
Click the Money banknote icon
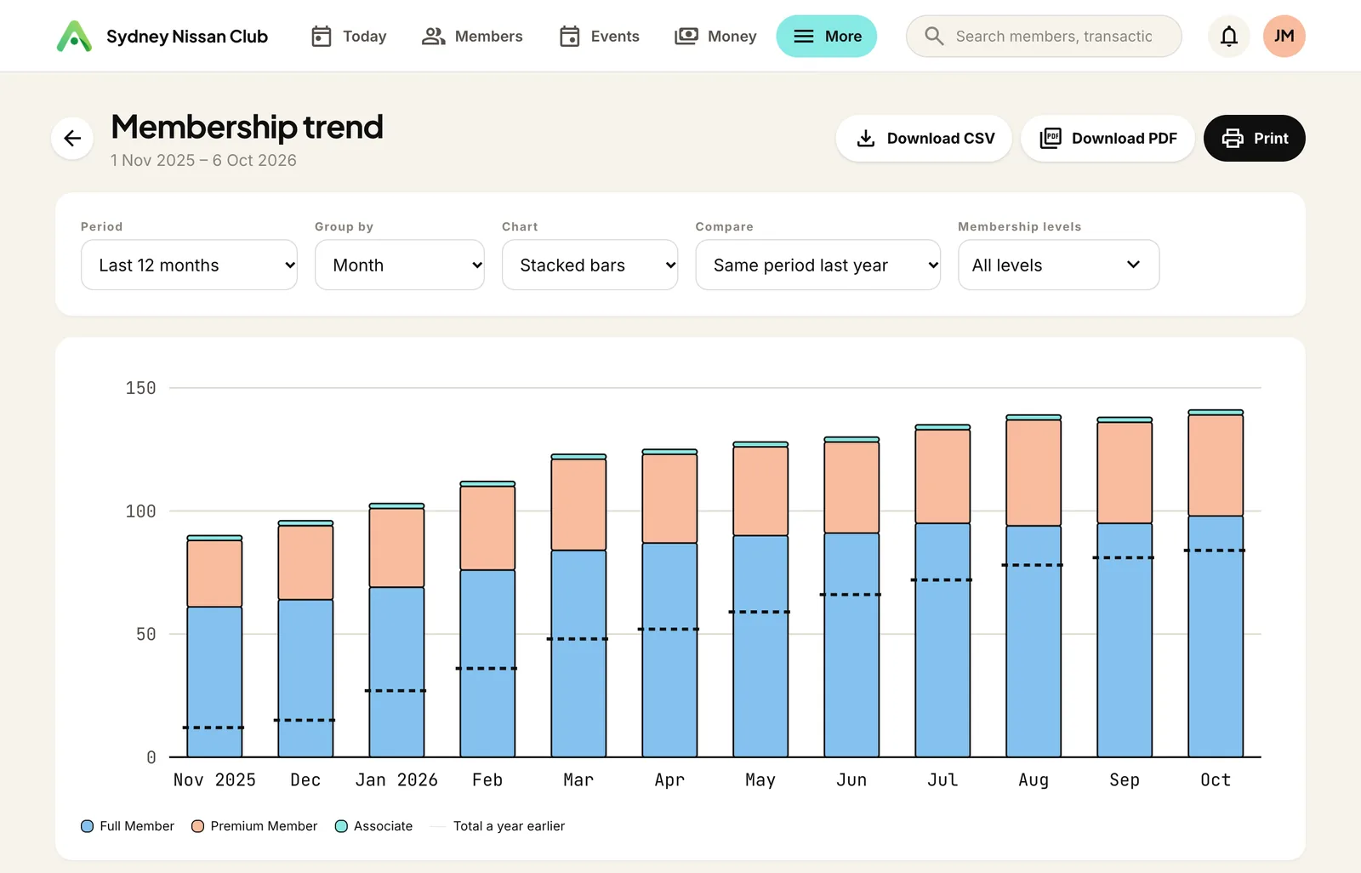point(686,37)
